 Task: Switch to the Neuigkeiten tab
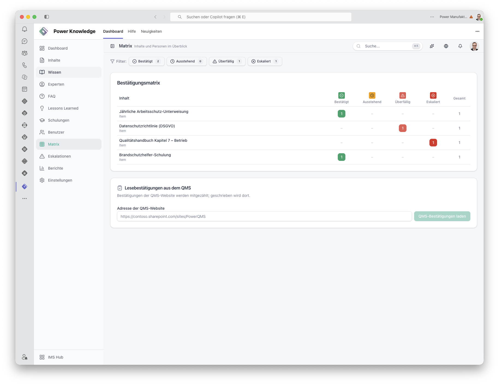pos(151,31)
